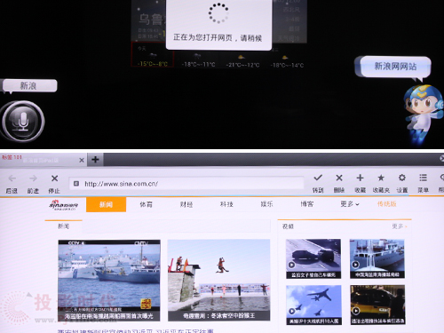Viewport: 444px width, 333px height.
Task: Play the military jets video thumbnail
Action: coord(313,305)
